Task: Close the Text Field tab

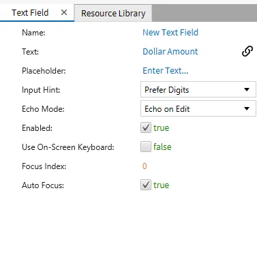Action: coord(64,12)
